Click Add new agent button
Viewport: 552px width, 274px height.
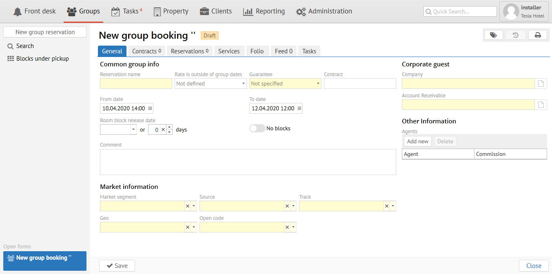(x=417, y=141)
